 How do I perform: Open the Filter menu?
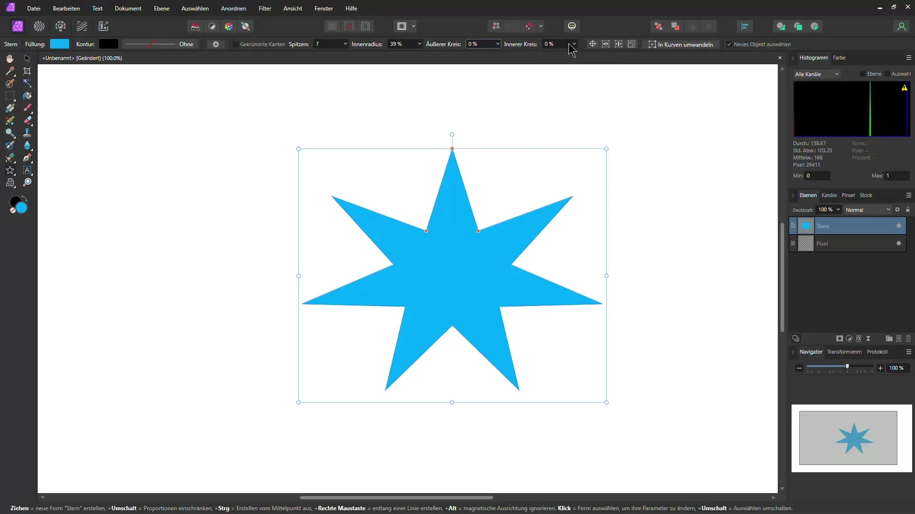265,9
